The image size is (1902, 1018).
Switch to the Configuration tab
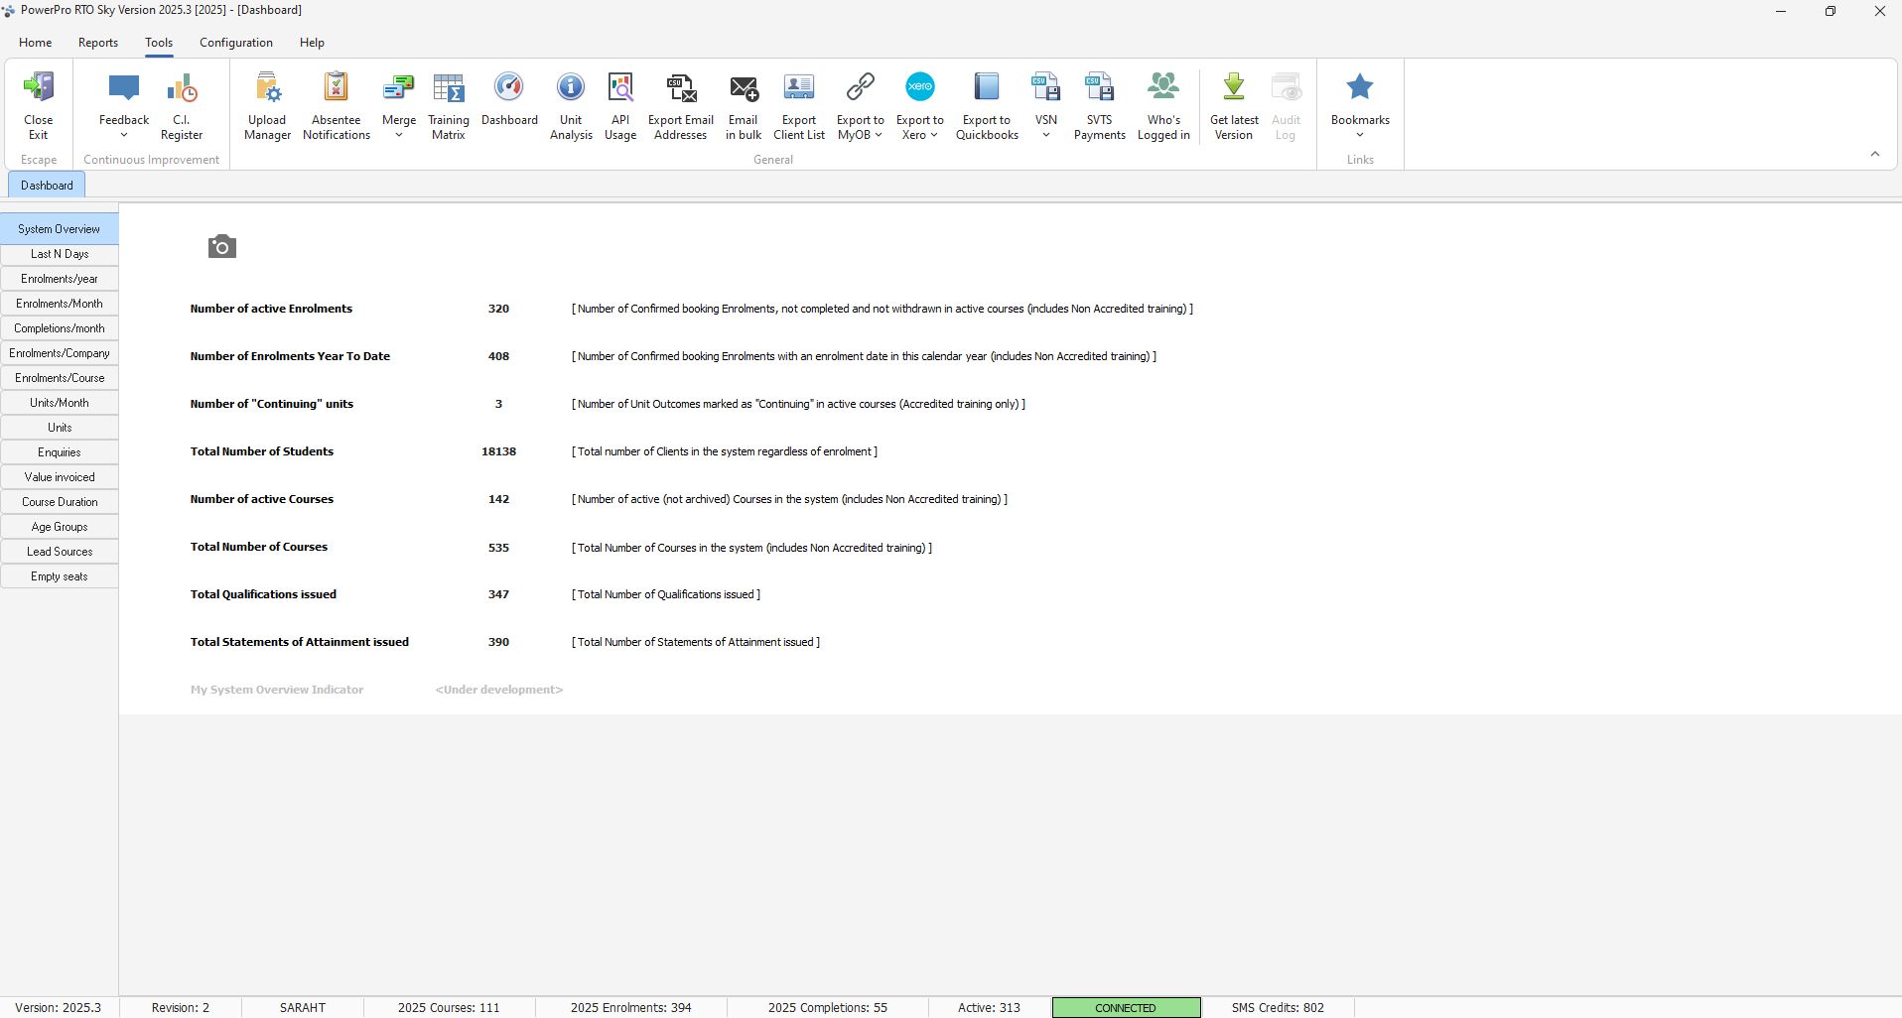pos(236,43)
